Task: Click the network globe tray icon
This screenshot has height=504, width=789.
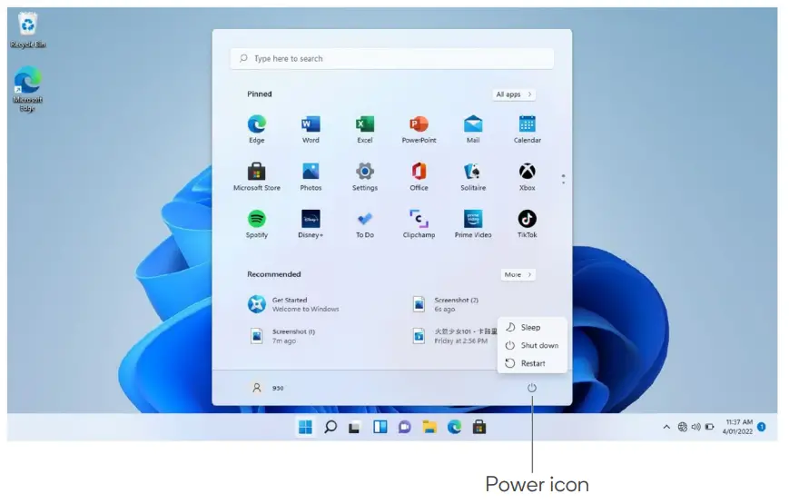Action: coord(683,427)
